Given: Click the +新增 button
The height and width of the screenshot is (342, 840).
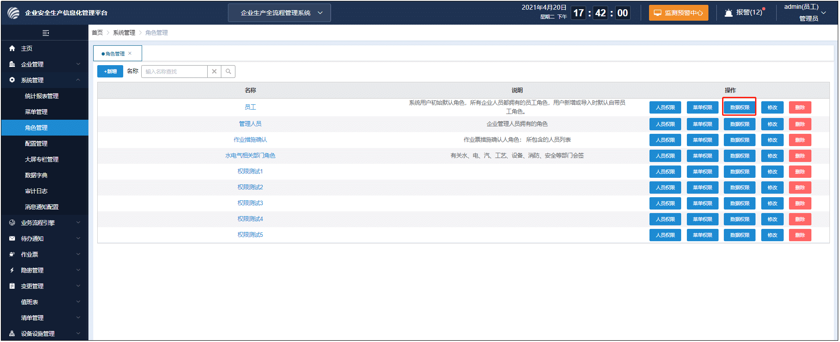Looking at the screenshot, I should tap(110, 71).
